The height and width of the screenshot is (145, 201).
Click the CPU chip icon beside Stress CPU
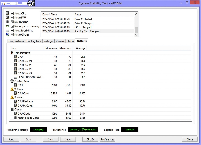pyautogui.click(x=8, y=13)
